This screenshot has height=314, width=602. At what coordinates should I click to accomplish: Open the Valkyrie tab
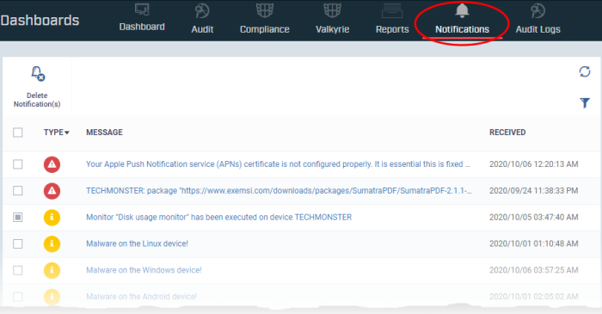coord(332,18)
